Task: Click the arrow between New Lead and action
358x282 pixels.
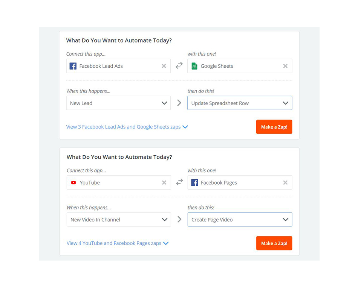Action: (179, 103)
